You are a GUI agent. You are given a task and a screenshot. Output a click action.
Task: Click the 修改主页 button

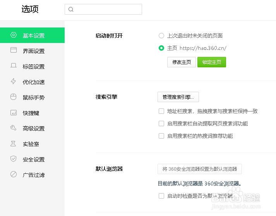tap(182, 62)
